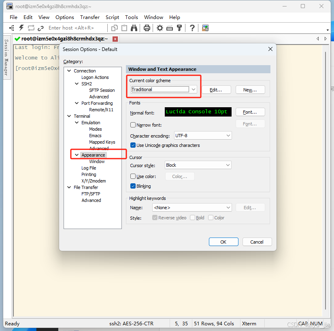Click the SecureFX toolbar icon

coord(205,28)
